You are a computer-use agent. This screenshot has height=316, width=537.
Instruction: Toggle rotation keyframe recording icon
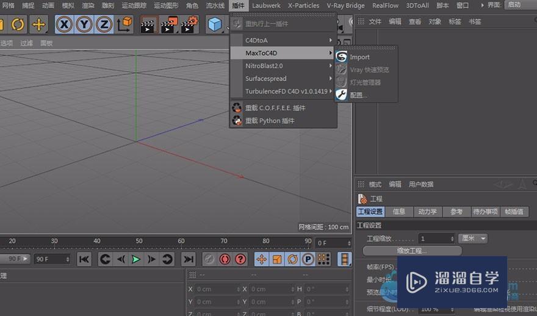[x=292, y=259]
